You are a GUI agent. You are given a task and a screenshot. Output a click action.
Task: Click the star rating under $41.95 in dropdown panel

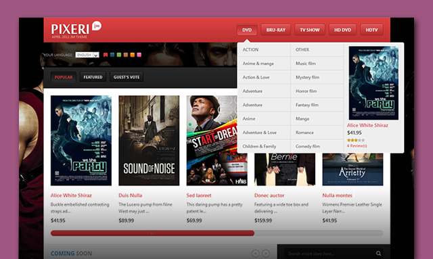coord(356,140)
